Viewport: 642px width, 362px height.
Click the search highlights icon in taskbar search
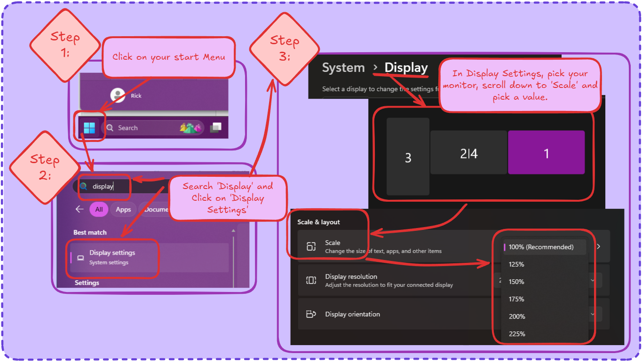(x=190, y=127)
